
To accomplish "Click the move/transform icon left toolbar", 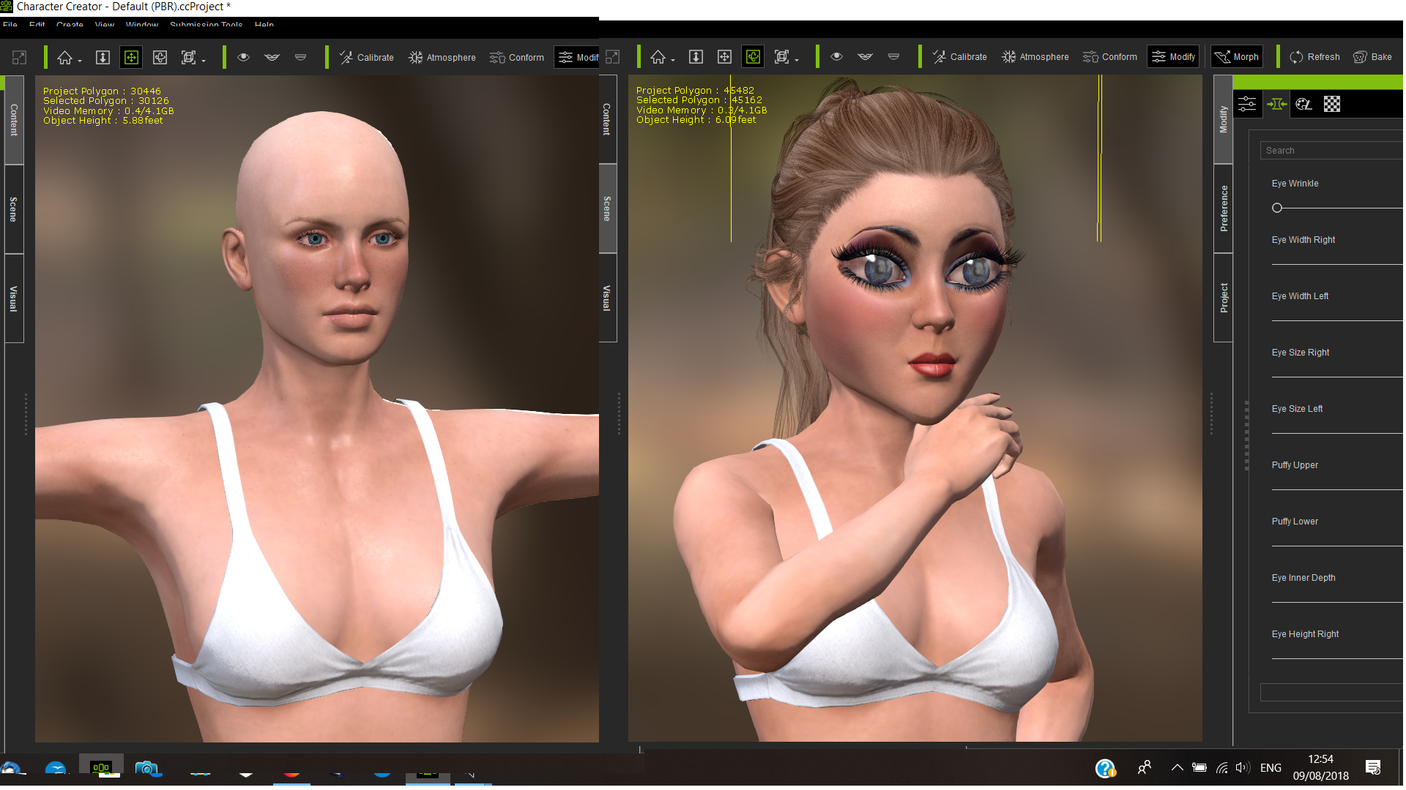I will pos(131,57).
